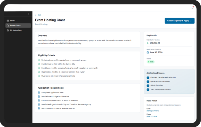Click the notification bell icon
The image size is (201, 127).
point(193,8)
